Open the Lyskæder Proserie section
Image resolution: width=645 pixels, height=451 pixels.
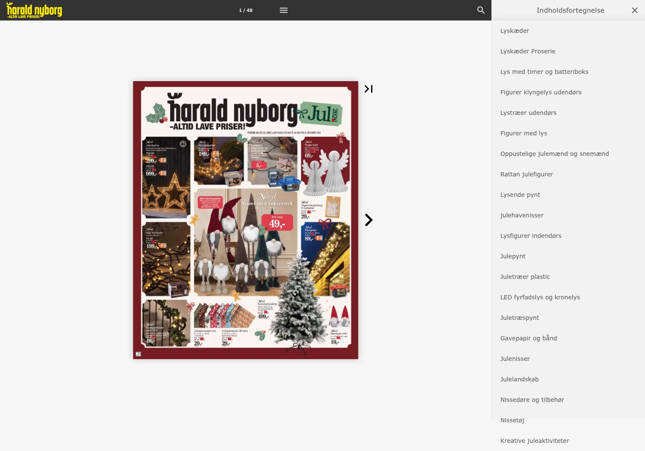[x=568, y=51]
